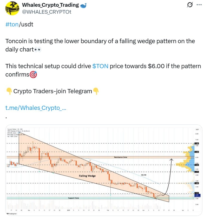Click the Falling Wedge label on chart
This screenshot has height=217, width=207.
coord(87,176)
